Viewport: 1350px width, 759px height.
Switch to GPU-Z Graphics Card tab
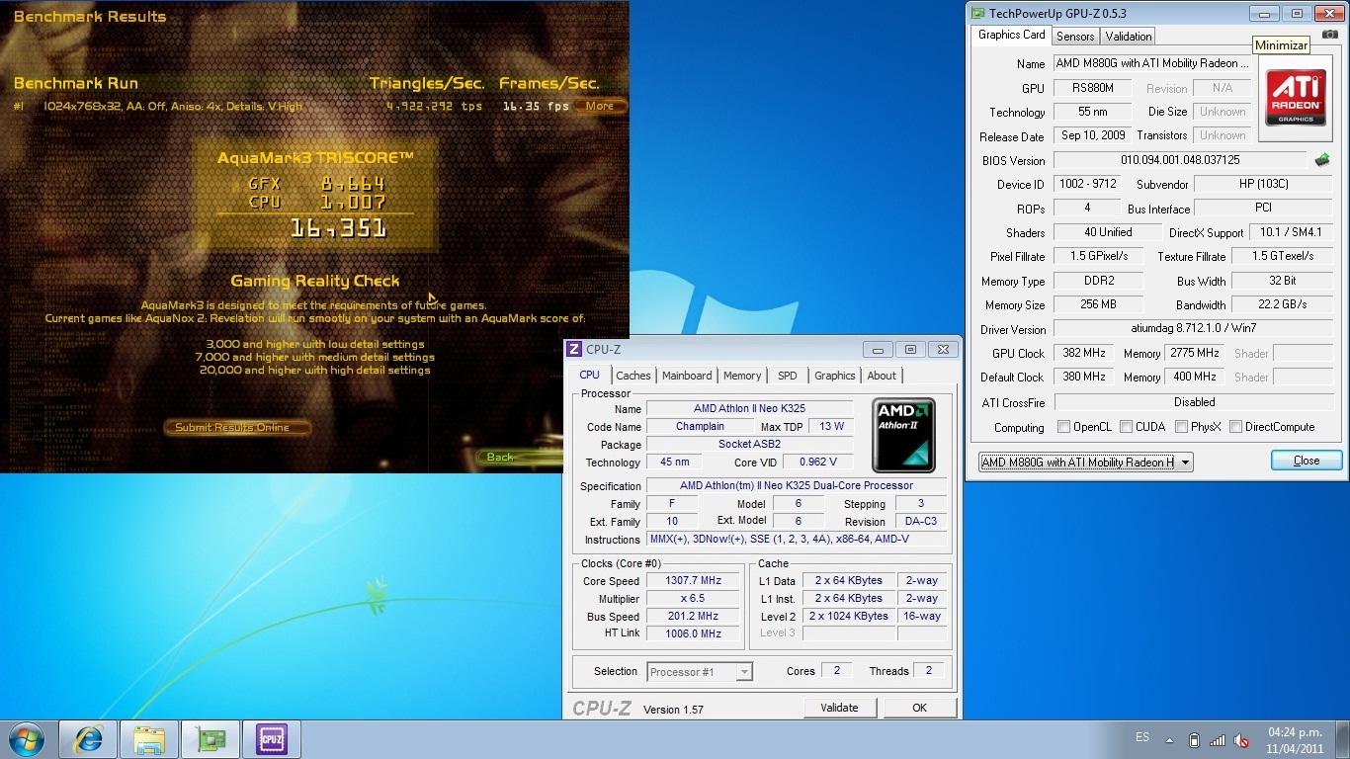point(1011,35)
